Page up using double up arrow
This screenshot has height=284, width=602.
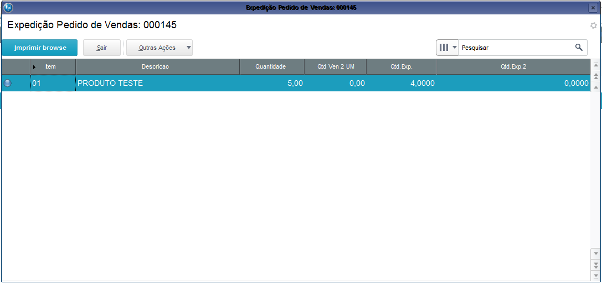[596, 76]
